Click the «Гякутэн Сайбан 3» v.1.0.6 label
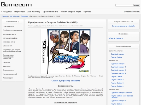This screenshot has width=141, height=105. point(123,22)
